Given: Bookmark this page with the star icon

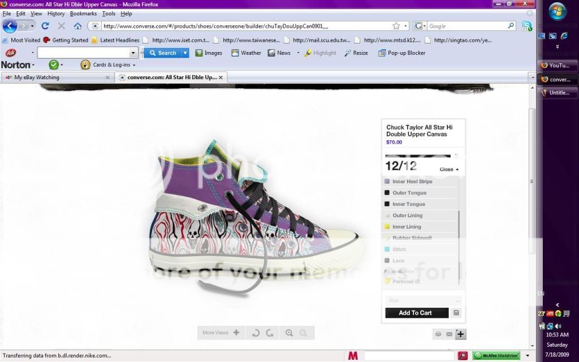Looking at the screenshot, I should 396,26.
